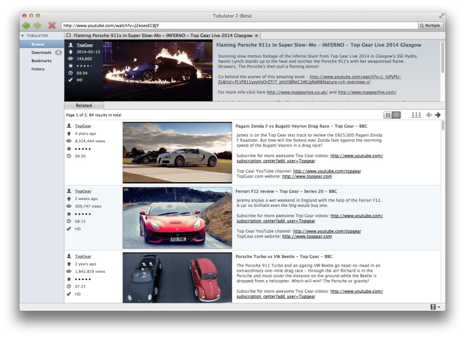The image size is (465, 338).
Task: Go to previous results page arrow
Action: click(x=429, y=115)
